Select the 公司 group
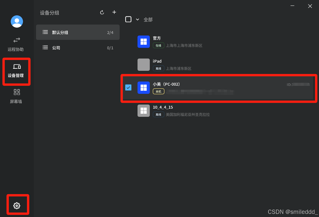Screen dimensions: 319x217 tap(78, 48)
